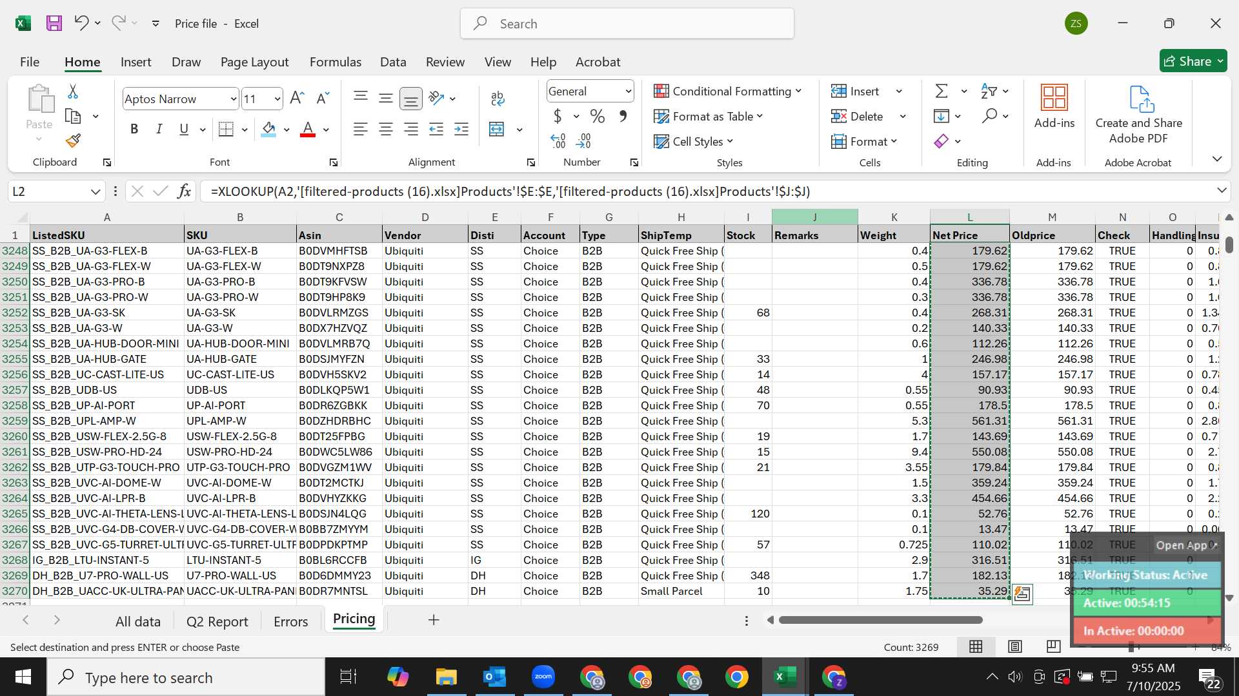1239x696 pixels.
Task: Open the Name Box dropdown arrow
Action: [x=96, y=191]
